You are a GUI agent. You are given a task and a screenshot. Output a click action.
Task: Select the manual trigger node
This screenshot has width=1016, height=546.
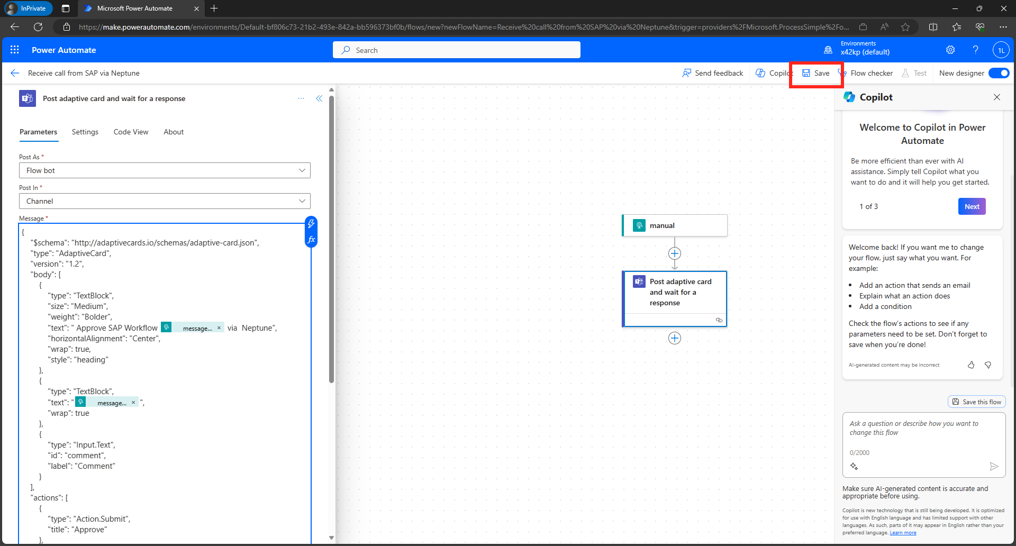pyautogui.click(x=675, y=225)
